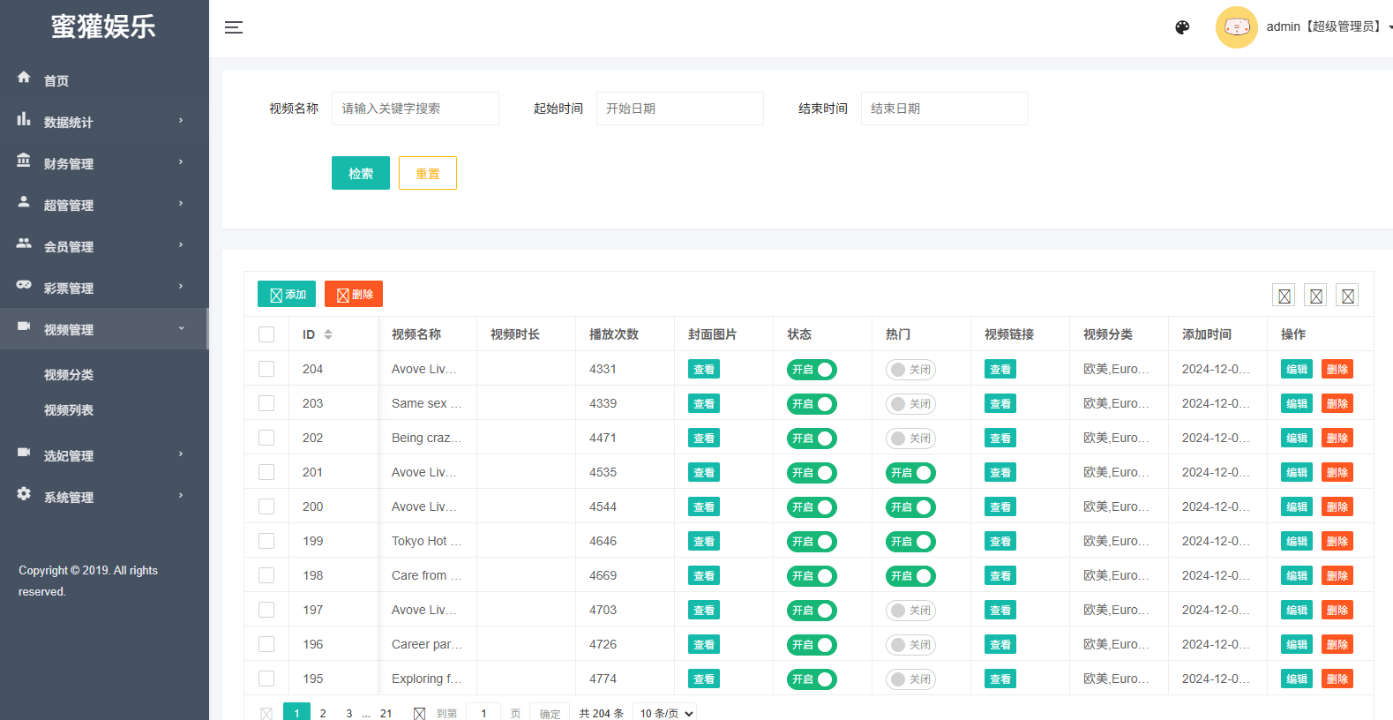This screenshot has width=1393, height=720.
Task: Click the ID column sort arrows
Action: coord(328,334)
